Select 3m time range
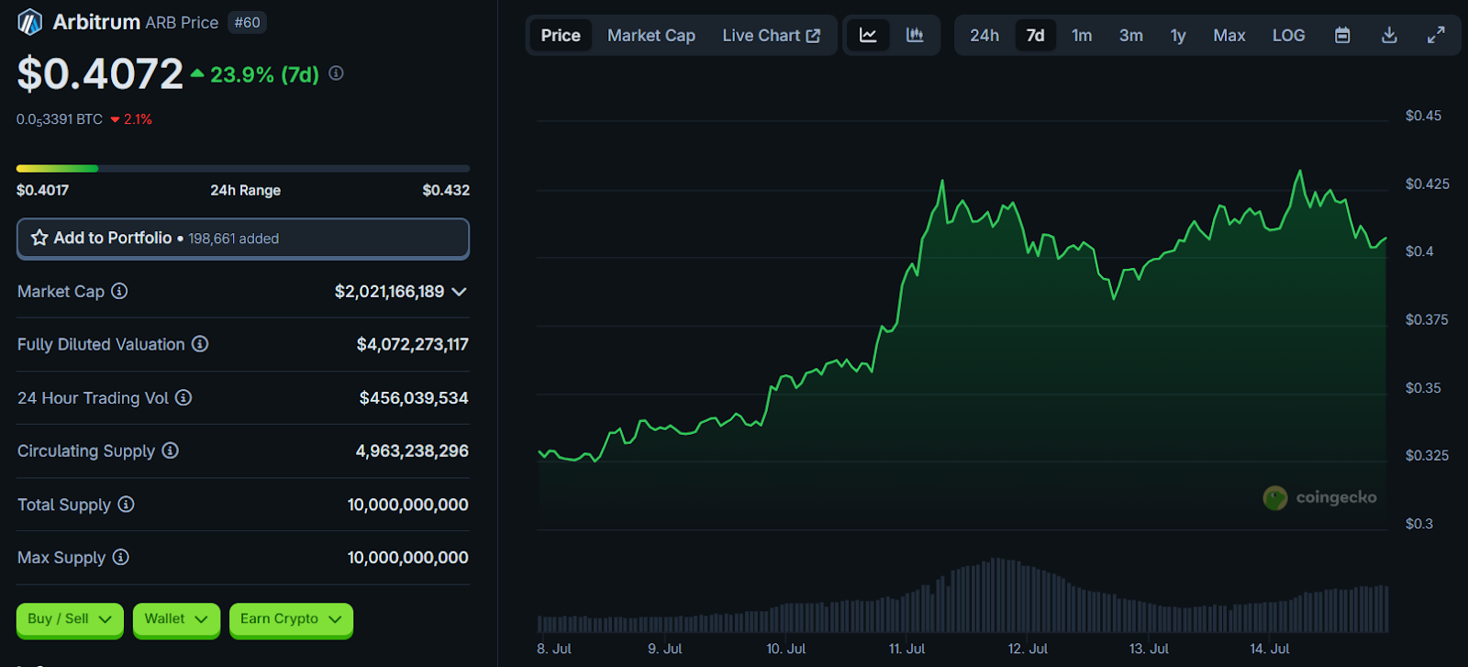The height and width of the screenshot is (667, 1468). pos(1131,35)
